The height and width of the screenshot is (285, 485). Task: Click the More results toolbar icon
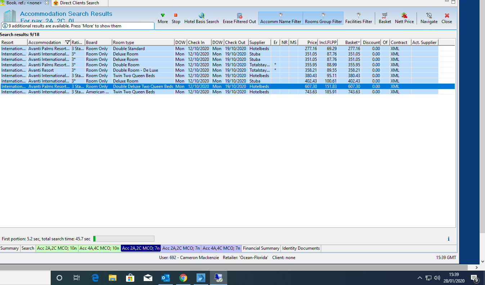(x=163, y=18)
